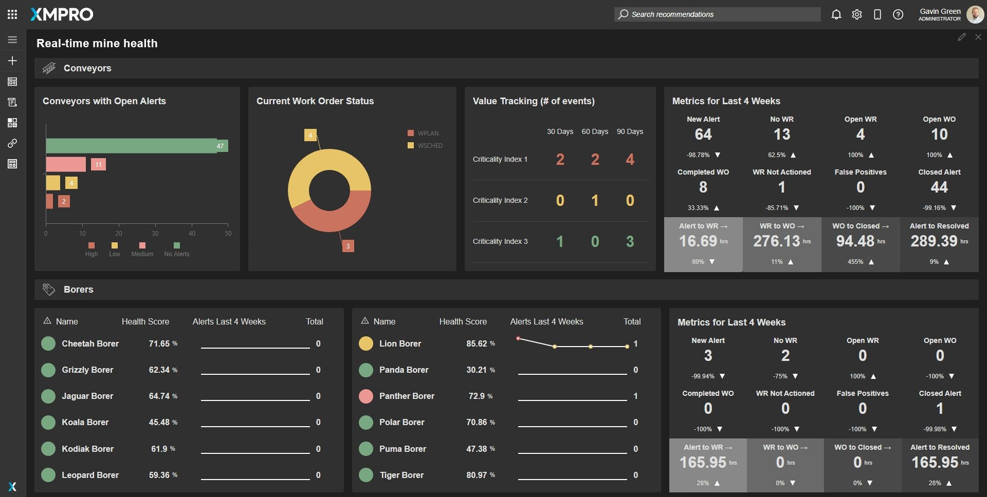Viewport: 987px width, 497px height.
Task: Click the link icon in sidebar
Action: pyautogui.click(x=12, y=143)
